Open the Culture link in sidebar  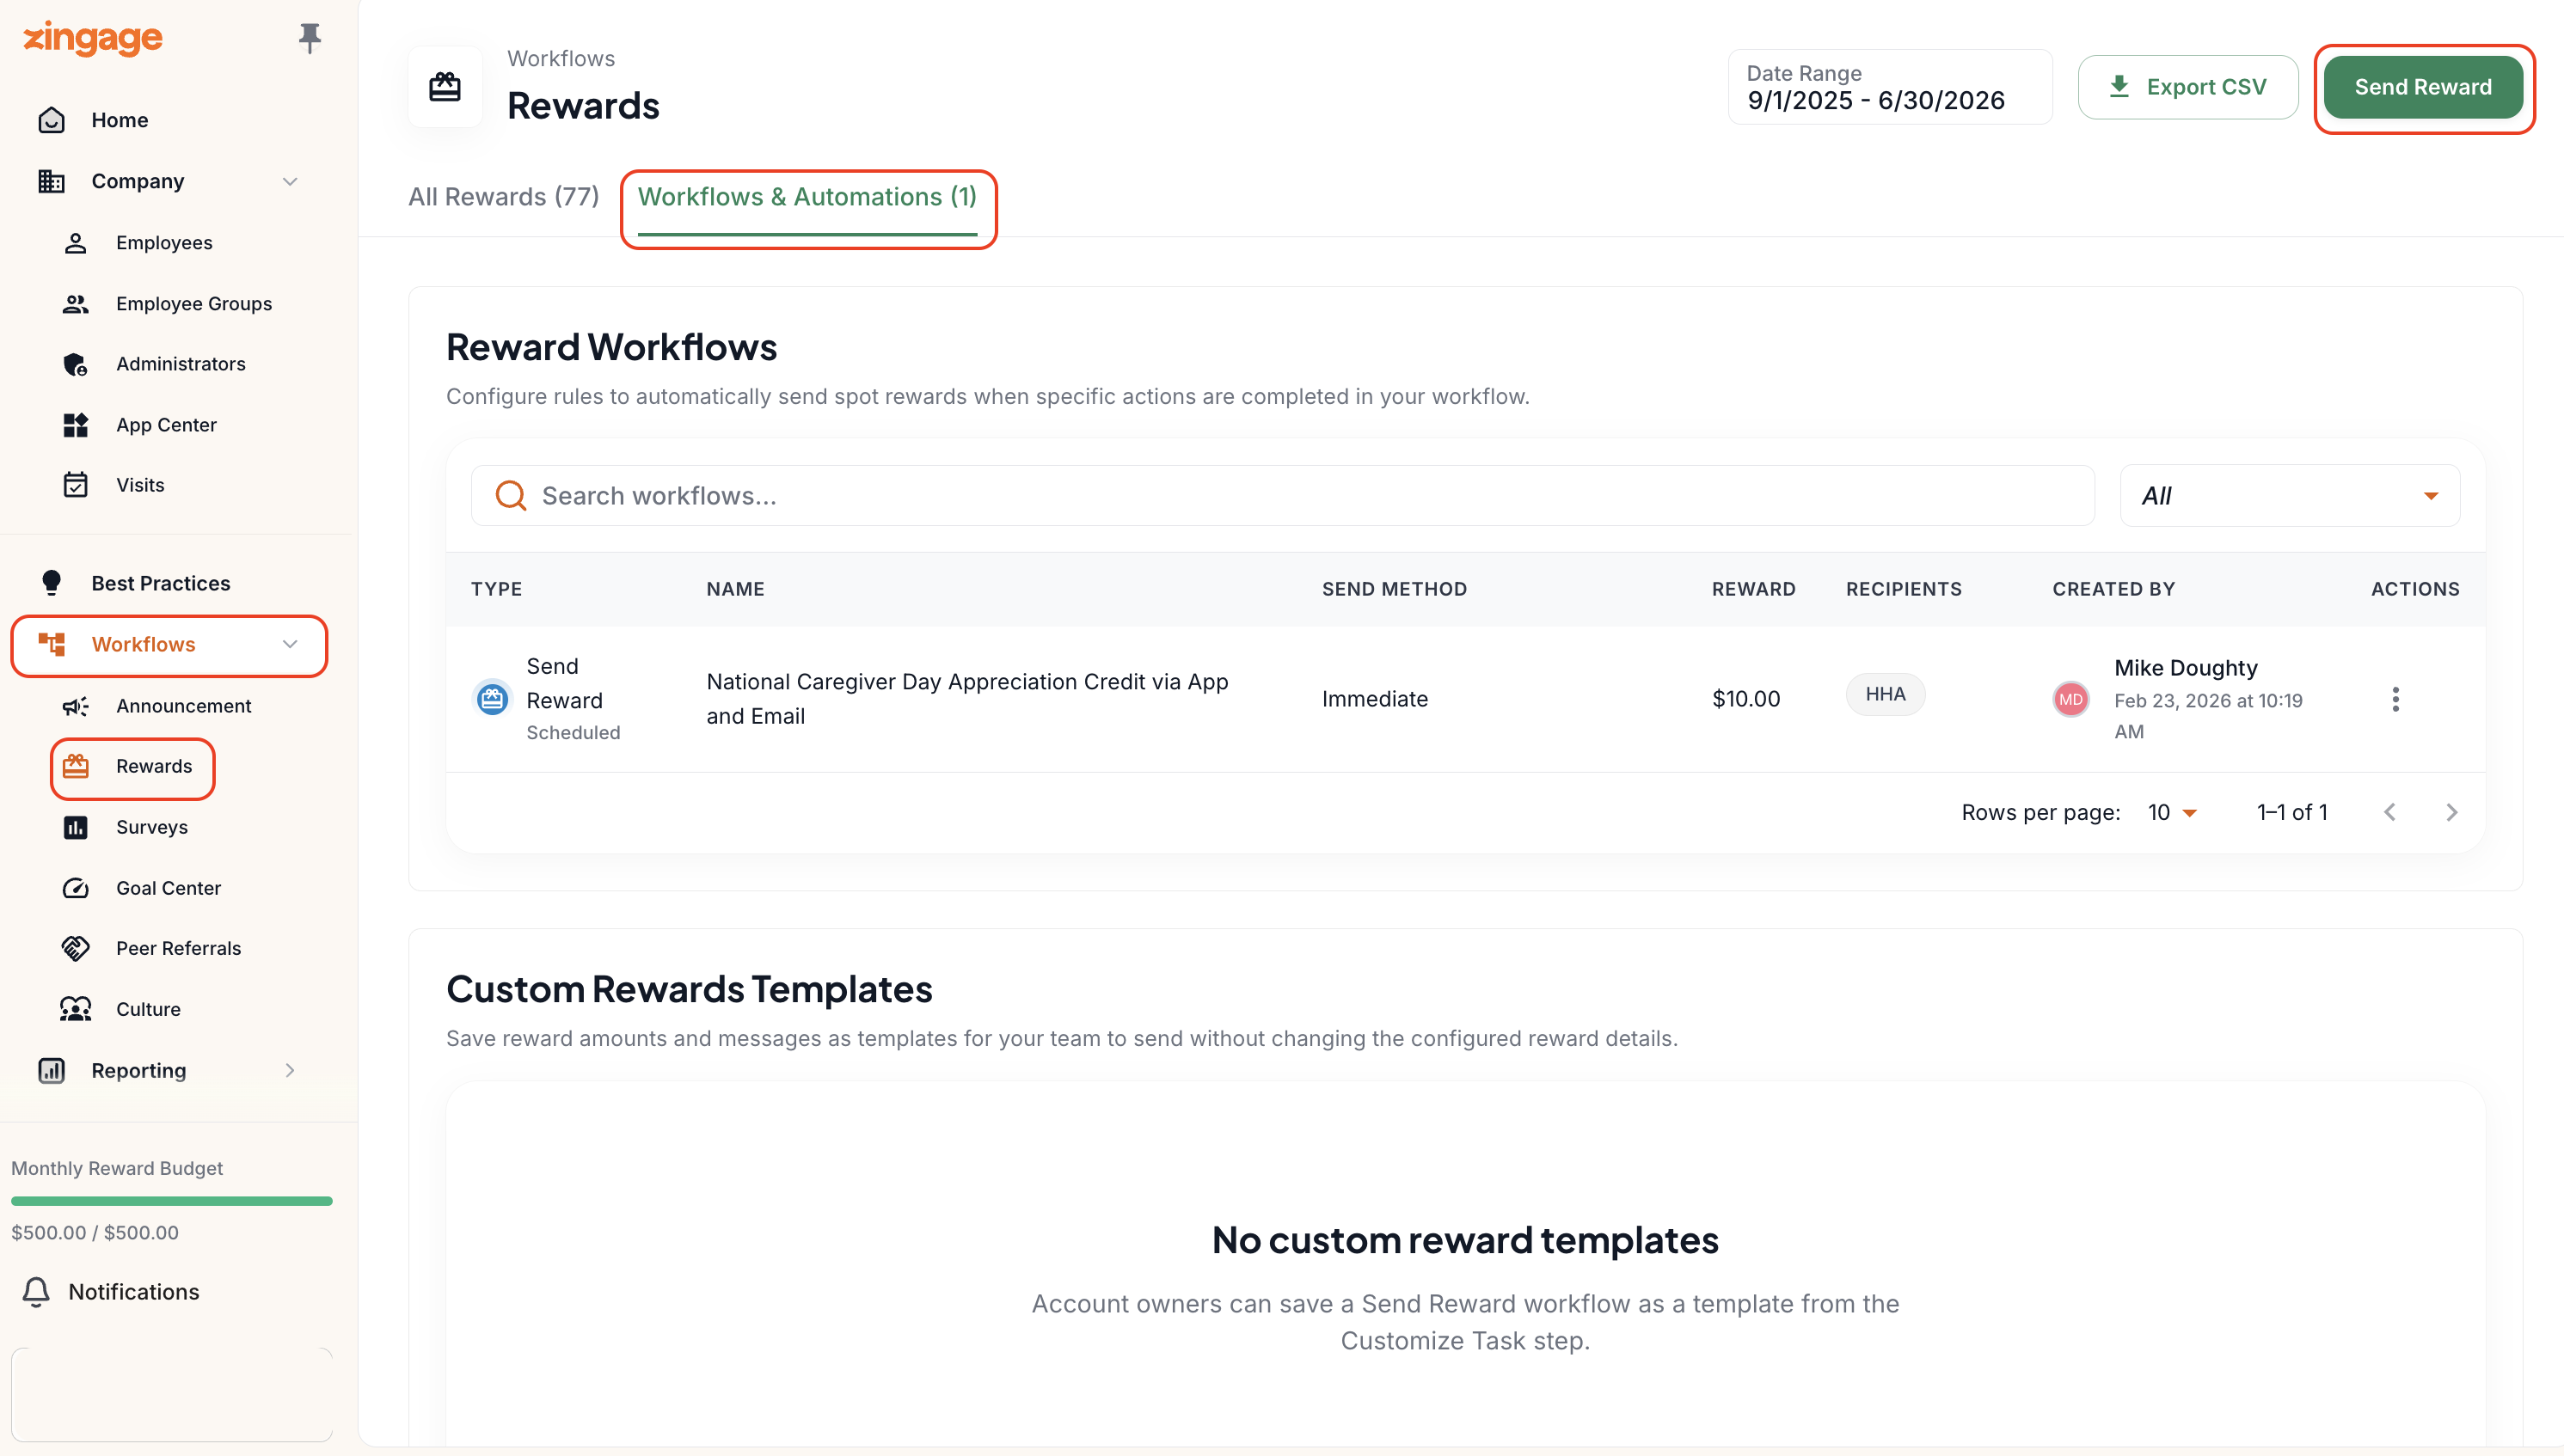(x=148, y=1010)
